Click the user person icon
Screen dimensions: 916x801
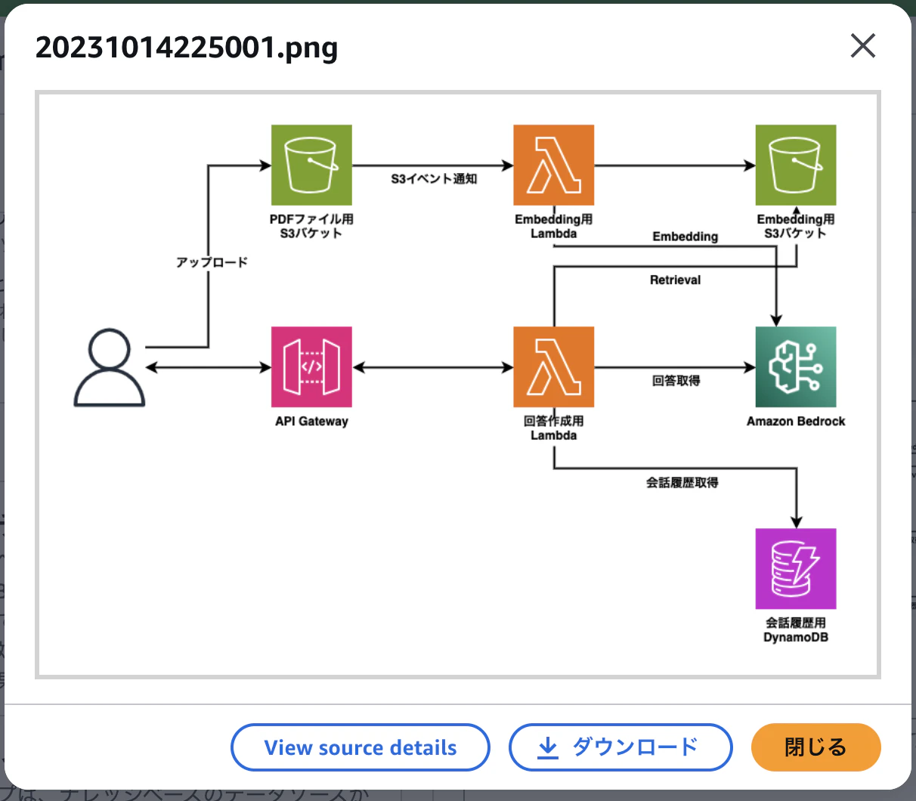[110, 367]
